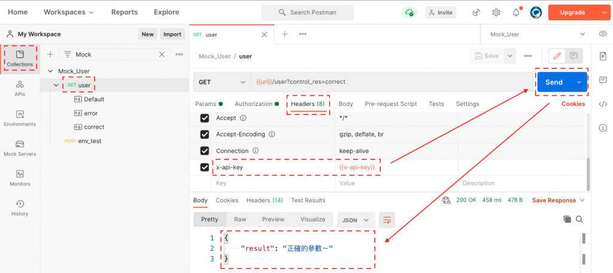Open the Cookies link
This screenshot has height=273, width=613.
pyautogui.click(x=573, y=104)
